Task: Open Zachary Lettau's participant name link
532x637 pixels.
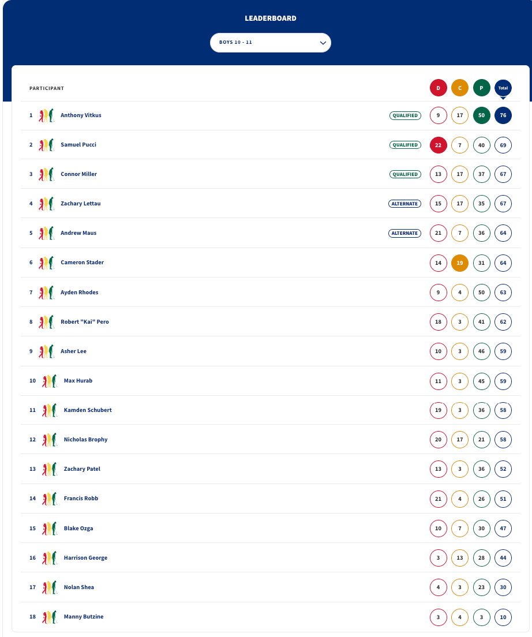Action: (80, 204)
